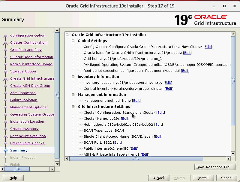The width and height of the screenshot is (240, 182).
Task: Click Save Response File button
Action: (x=215, y=167)
